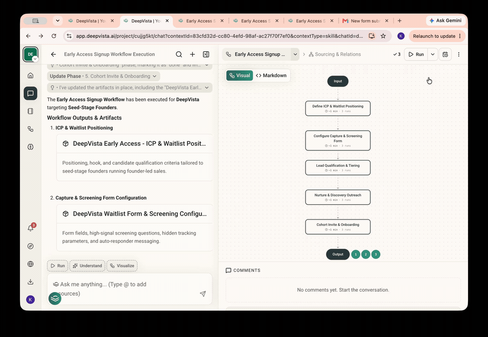Switch to Visual view
Viewport: 488px width, 337px height.
[240, 76]
